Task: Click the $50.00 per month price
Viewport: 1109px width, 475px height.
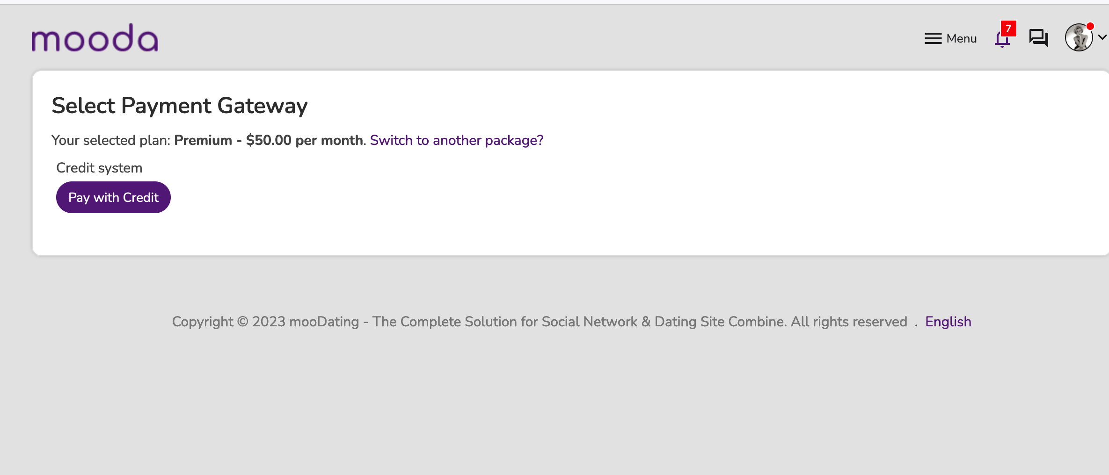Action: coord(305,140)
